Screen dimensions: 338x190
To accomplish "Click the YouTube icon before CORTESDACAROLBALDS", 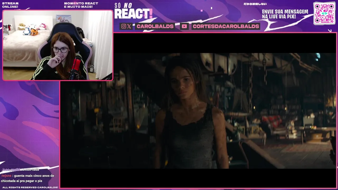I will click(x=184, y=26).
